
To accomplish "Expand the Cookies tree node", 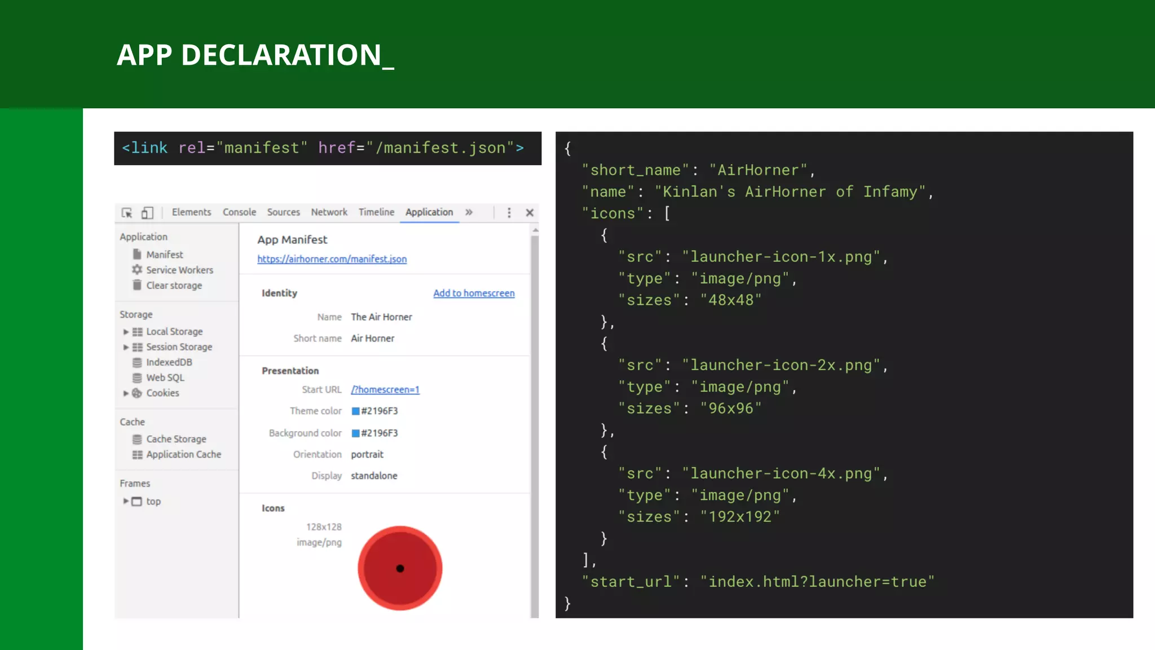I will pyautogui.click(x=126, y=393).
